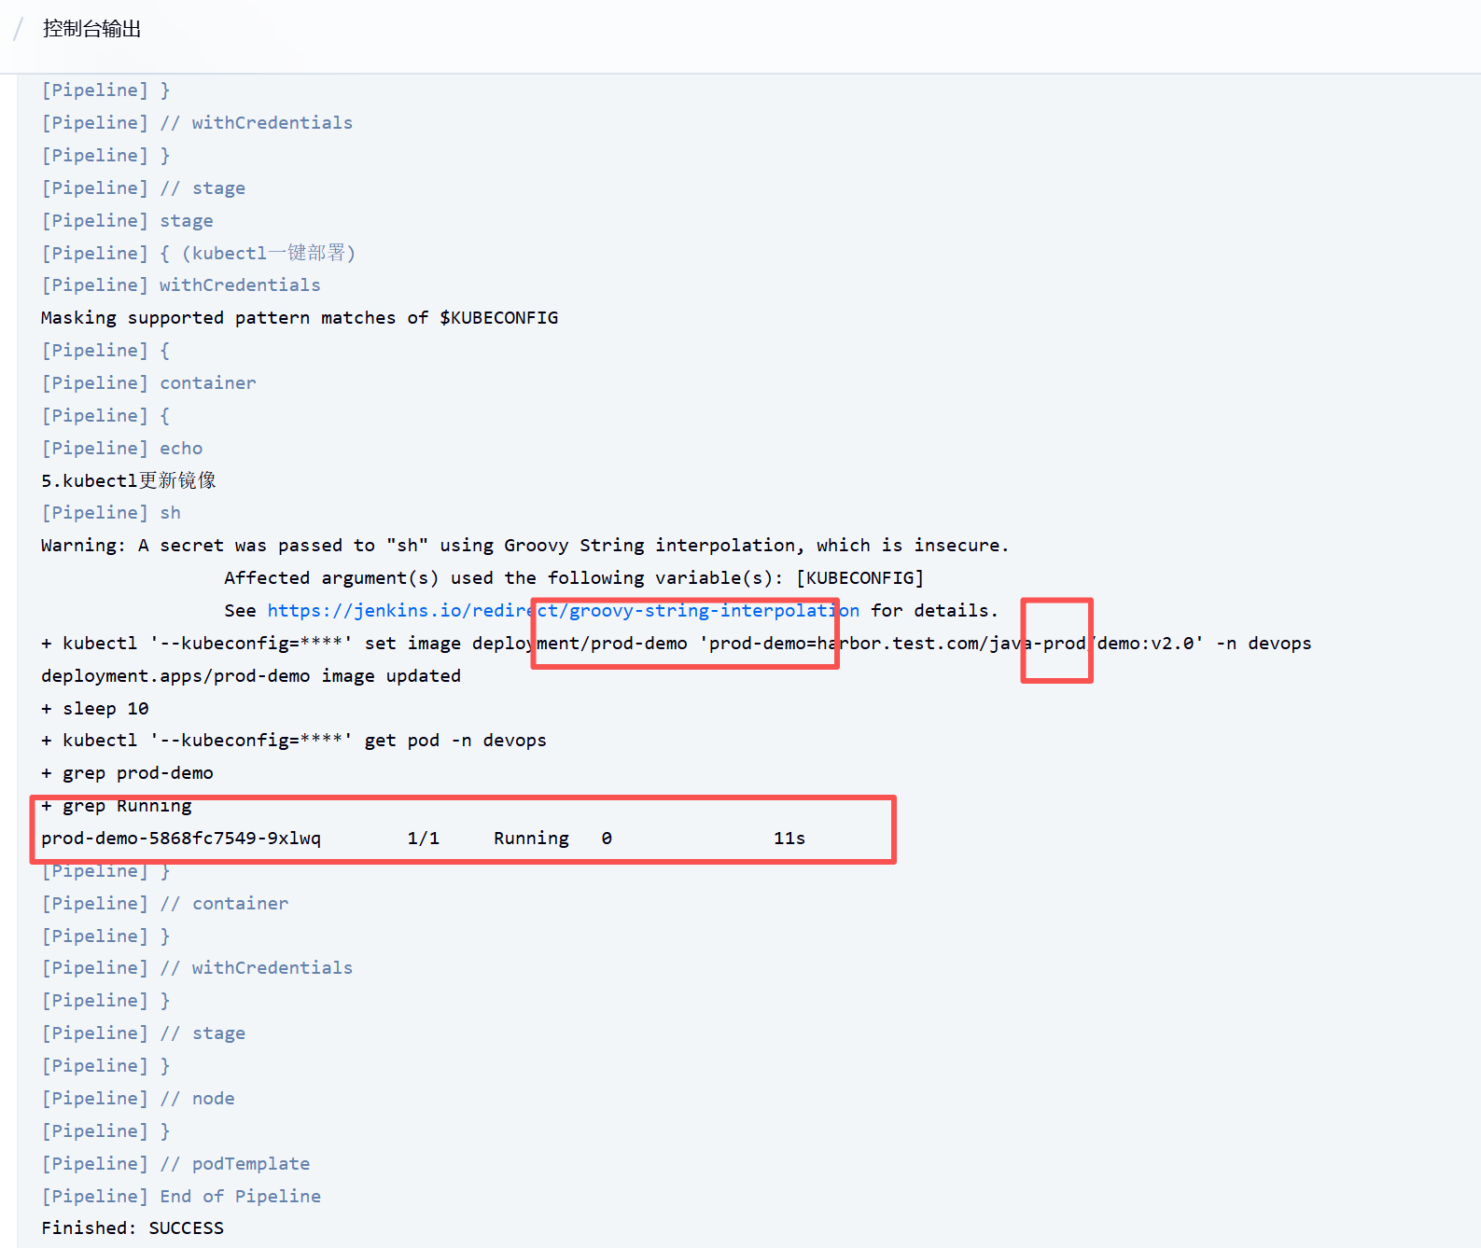Click the Groovy String interpolation warning line

(x=524, y=546)
